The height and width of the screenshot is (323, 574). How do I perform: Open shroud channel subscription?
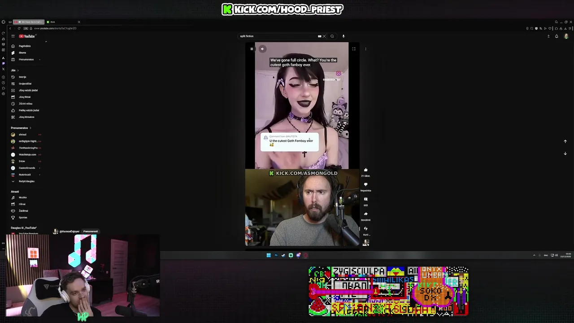point(22,135)
